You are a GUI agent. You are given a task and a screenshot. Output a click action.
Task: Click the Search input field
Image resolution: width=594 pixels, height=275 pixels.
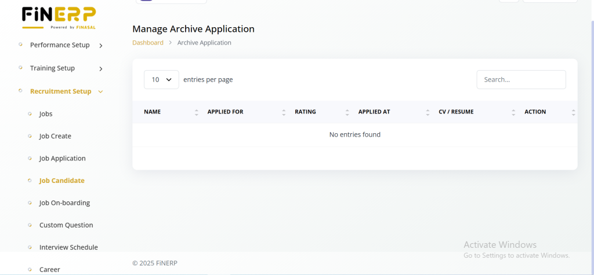(x=521, y=80)
